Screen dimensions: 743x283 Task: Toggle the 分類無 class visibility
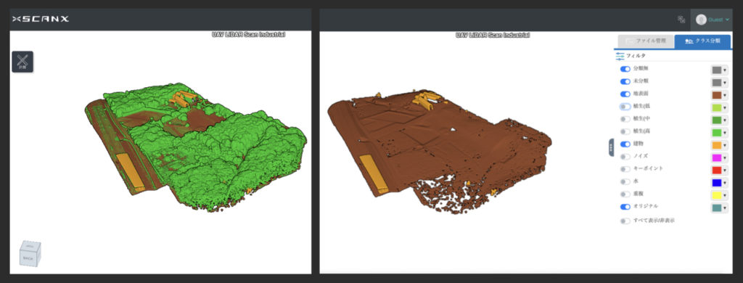point(625,69)
